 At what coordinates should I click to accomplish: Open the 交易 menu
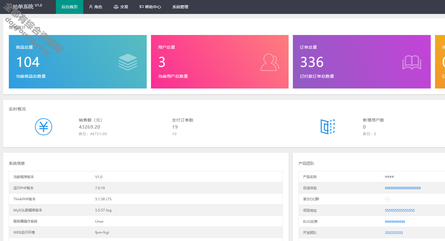point(121,7)
